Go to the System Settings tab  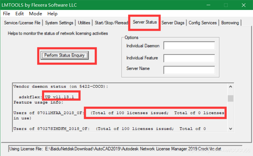[x=59, y=23]
